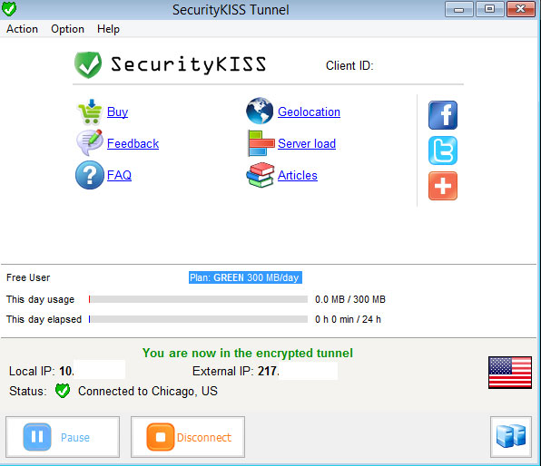Viewport: 541px width, 466px height.
Task: Follow the Feedback link
Action: click(133, 143)
